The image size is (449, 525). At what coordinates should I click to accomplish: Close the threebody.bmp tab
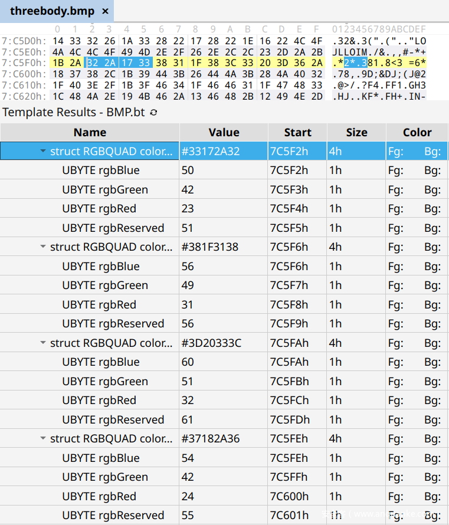click(105, 11)
